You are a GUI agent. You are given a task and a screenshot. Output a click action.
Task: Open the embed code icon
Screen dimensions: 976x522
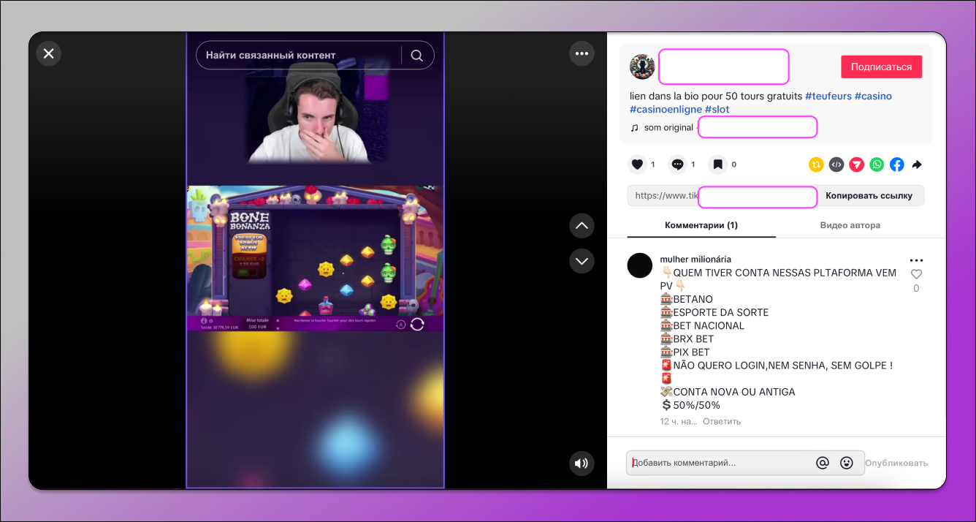tap(836, 164)
